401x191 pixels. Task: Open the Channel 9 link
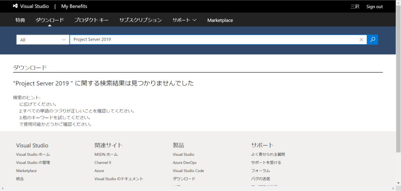click(103, 162)
